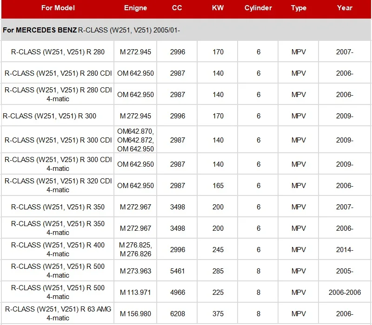Select the 'R 63 AMG 4-matic' model cell
Viewport: 372px width, 325px height.
coord(58,313)
